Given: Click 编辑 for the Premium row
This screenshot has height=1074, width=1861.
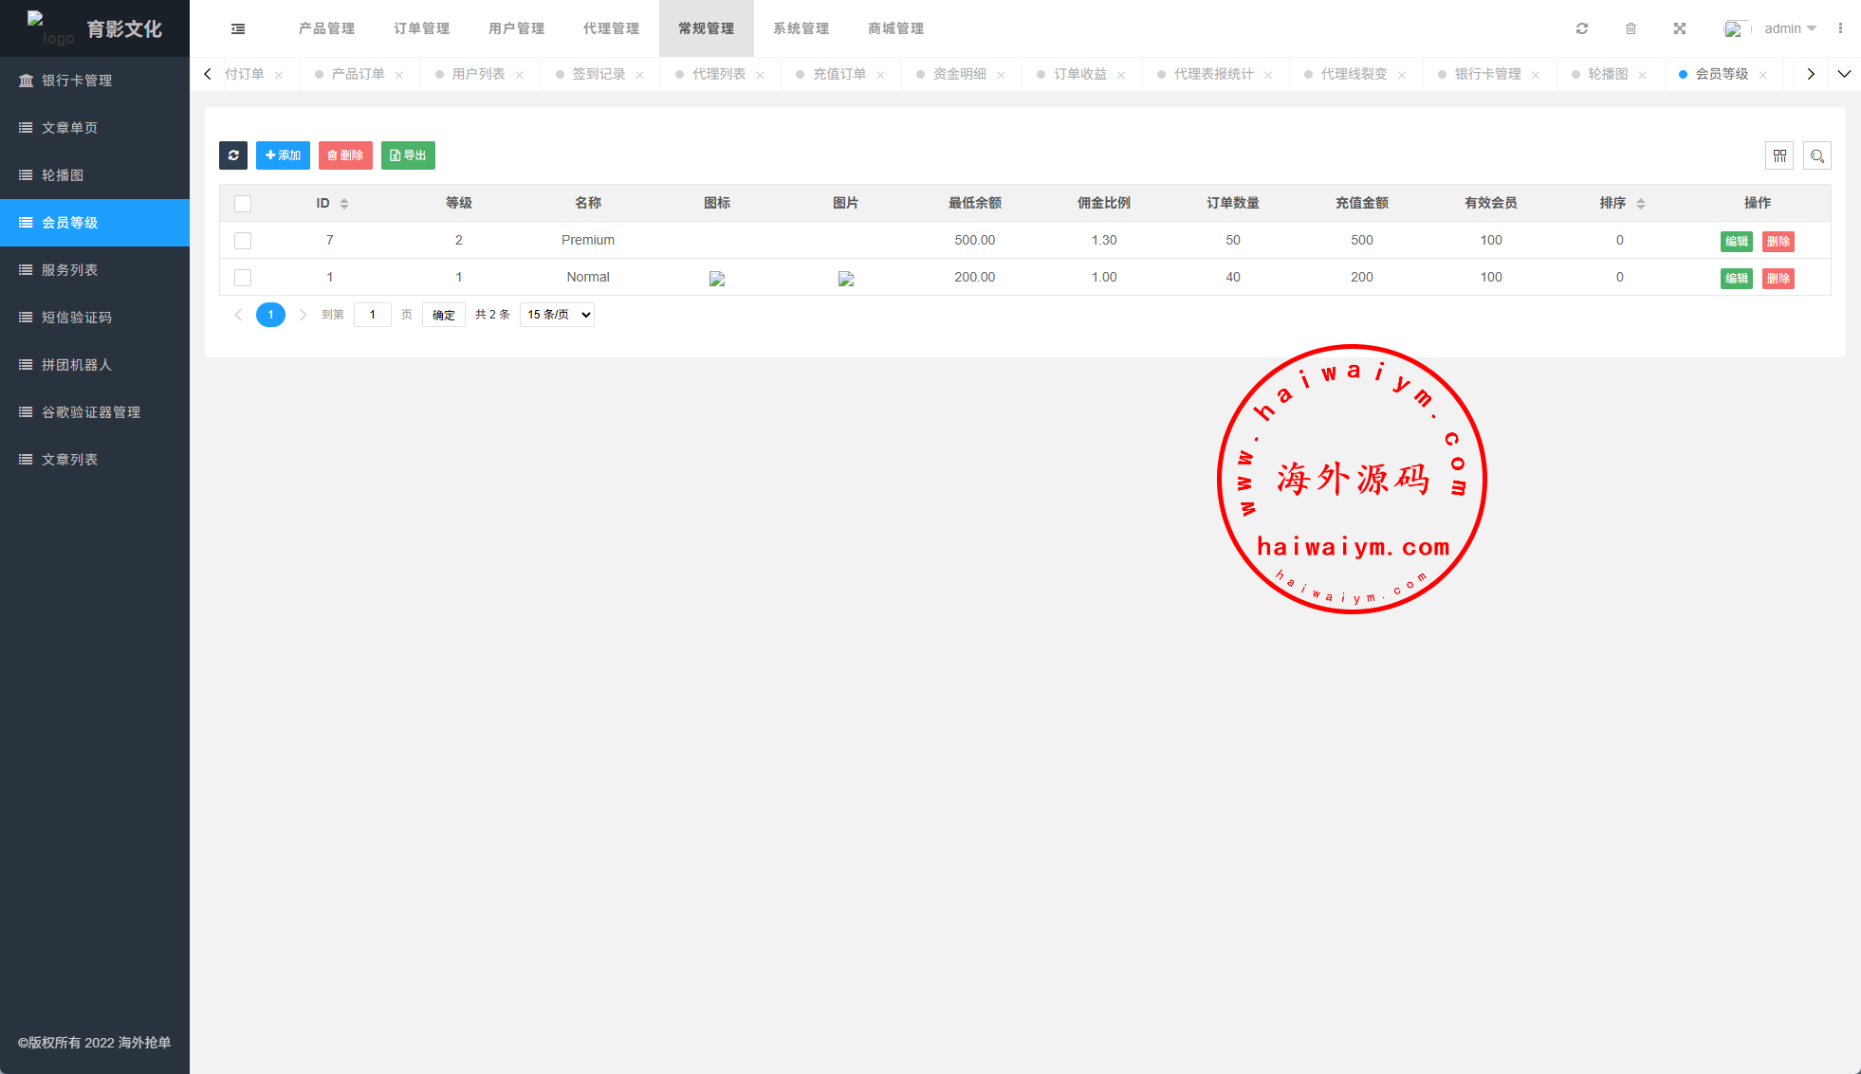Looking at the screenshot, I should 1736,241.
